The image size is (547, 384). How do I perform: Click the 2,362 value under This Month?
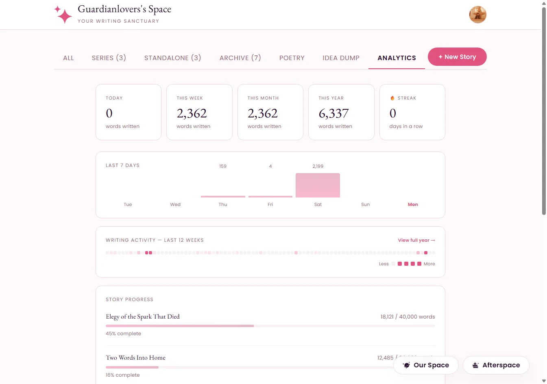coord(263,113)
